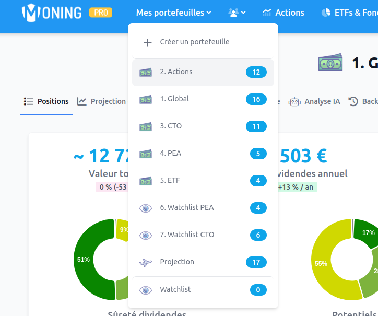Click the 11 count badge
The width and height of the screenshot is (378, 316).
tap(256, 126)
